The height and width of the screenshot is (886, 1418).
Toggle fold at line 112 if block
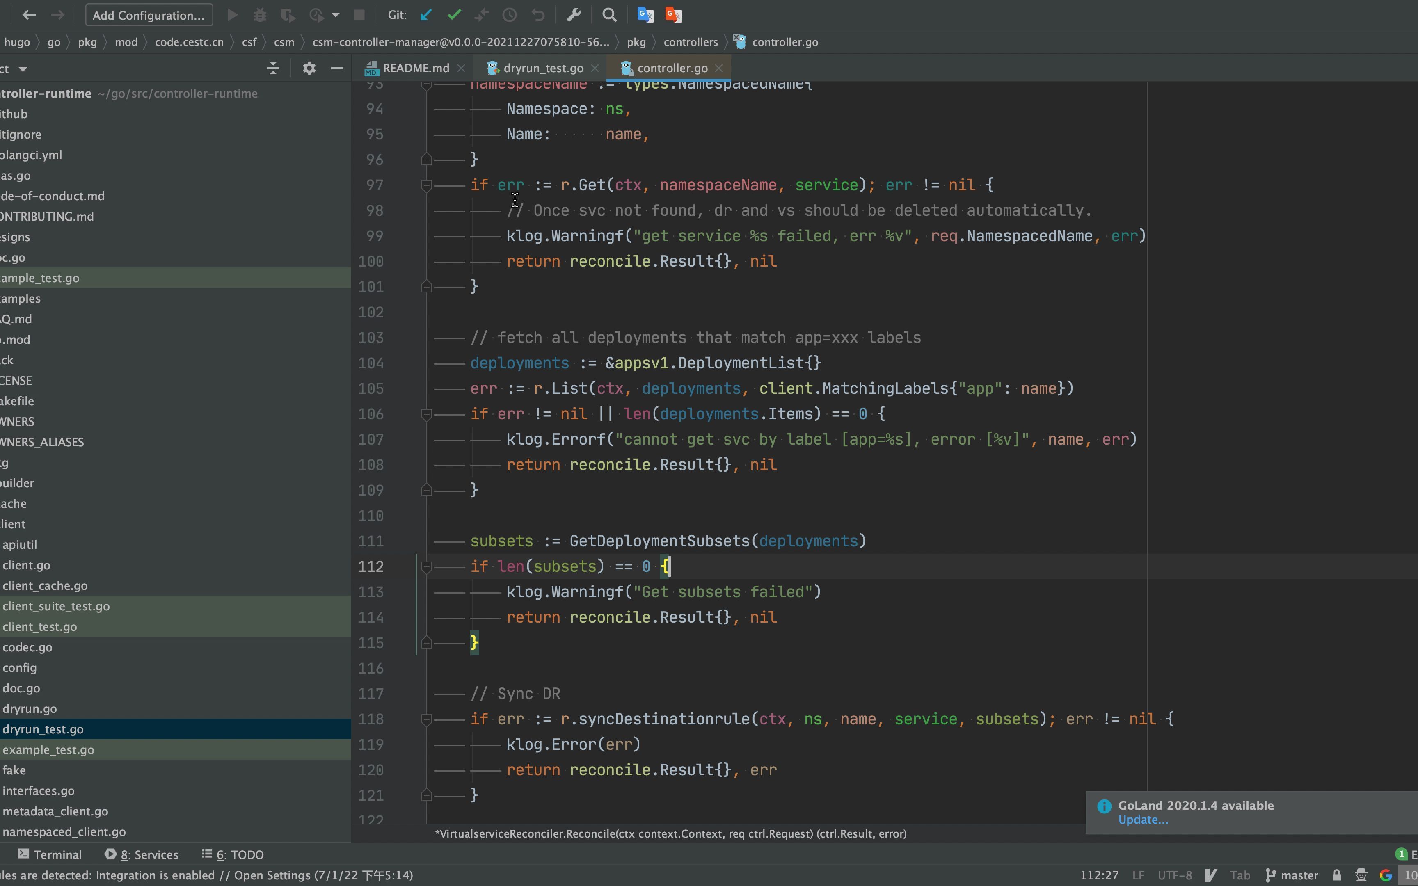pyautogui.click(x=427, y=566)
